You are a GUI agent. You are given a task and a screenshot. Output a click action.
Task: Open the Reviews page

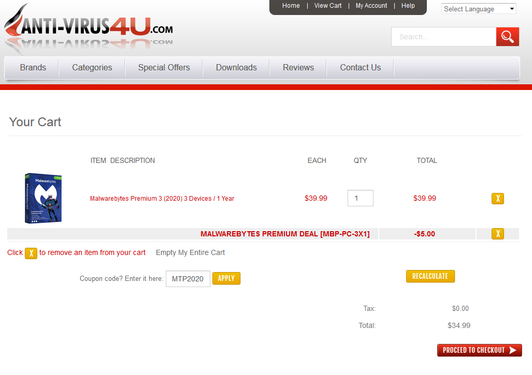point(298,67)
